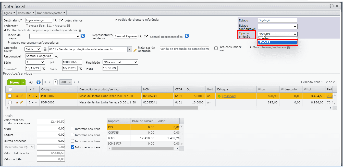
Task: Enable the Para consumidor final checkbox
Action: [216, 48]
